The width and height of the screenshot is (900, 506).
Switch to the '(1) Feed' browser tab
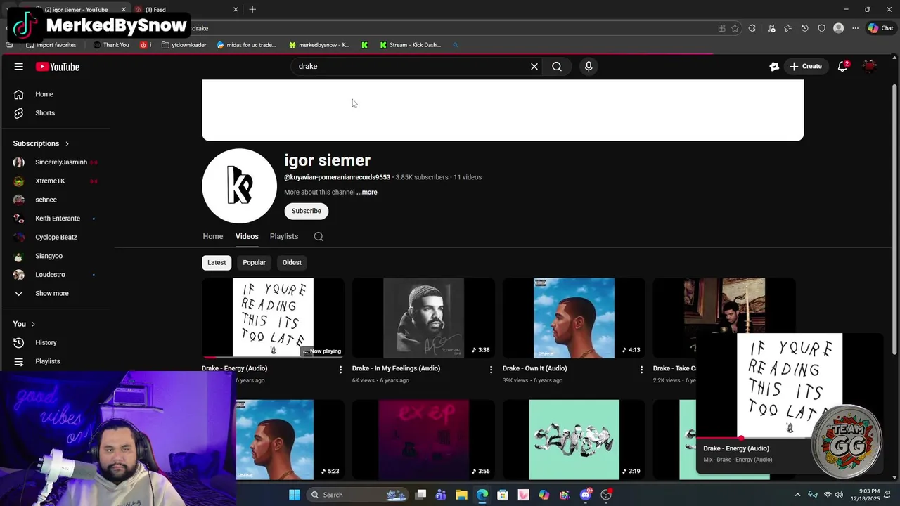185,10
